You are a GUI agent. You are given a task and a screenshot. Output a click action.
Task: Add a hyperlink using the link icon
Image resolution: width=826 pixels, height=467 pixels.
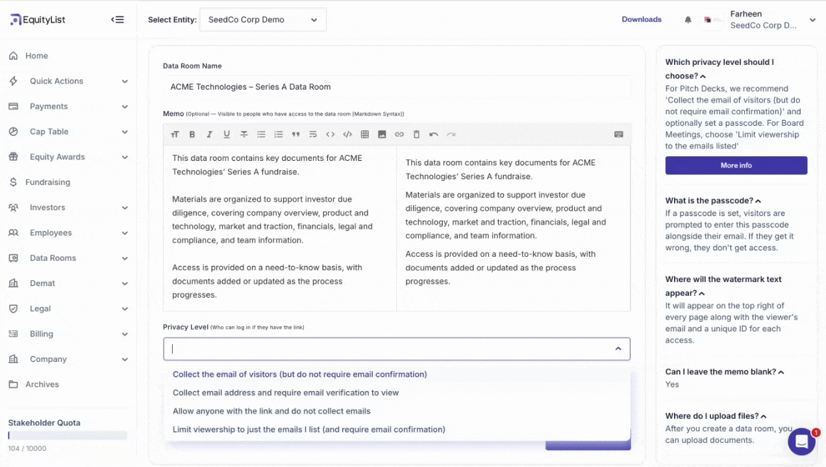pyautogui.click(x=399, y=134)
